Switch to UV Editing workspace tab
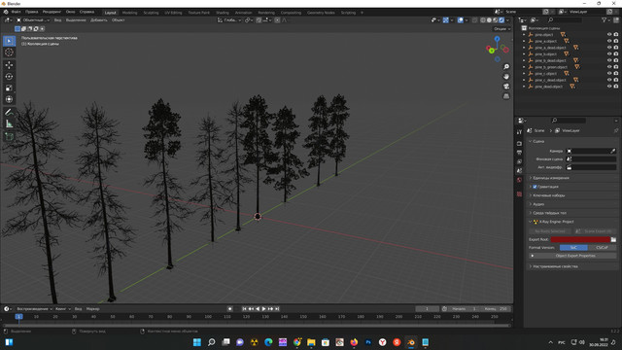 [173, 13]
